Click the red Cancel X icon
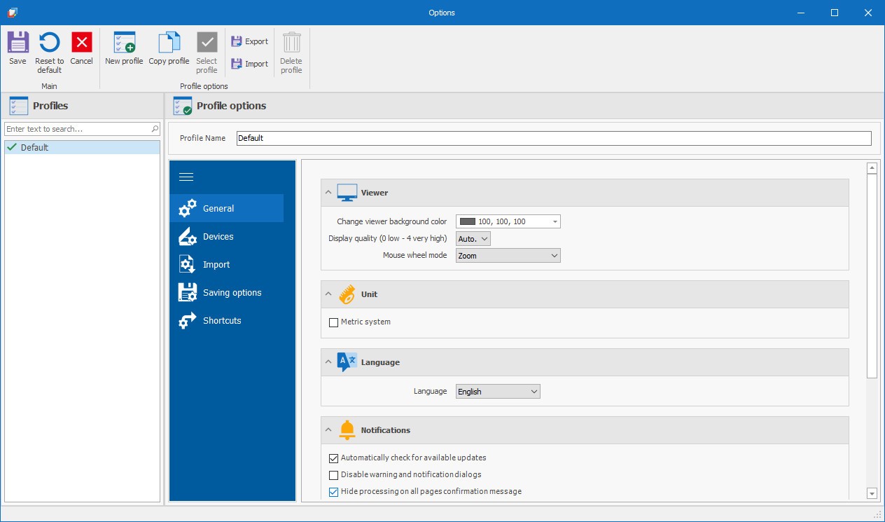This screenshot has width=885, height=522. (x=82, y=42)
